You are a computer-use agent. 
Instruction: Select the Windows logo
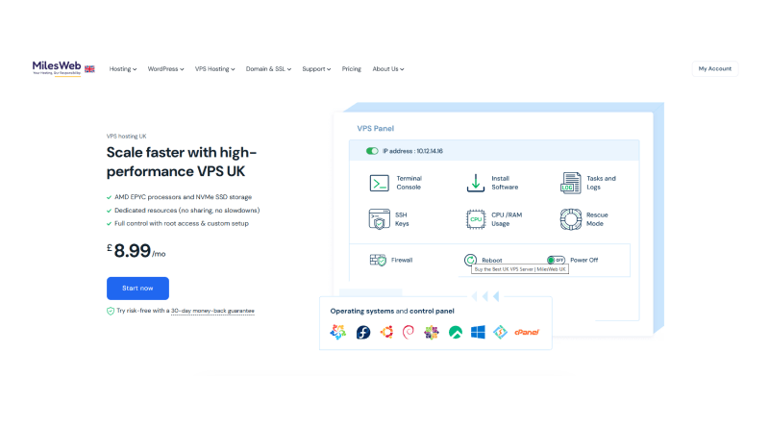click(478, 332)
